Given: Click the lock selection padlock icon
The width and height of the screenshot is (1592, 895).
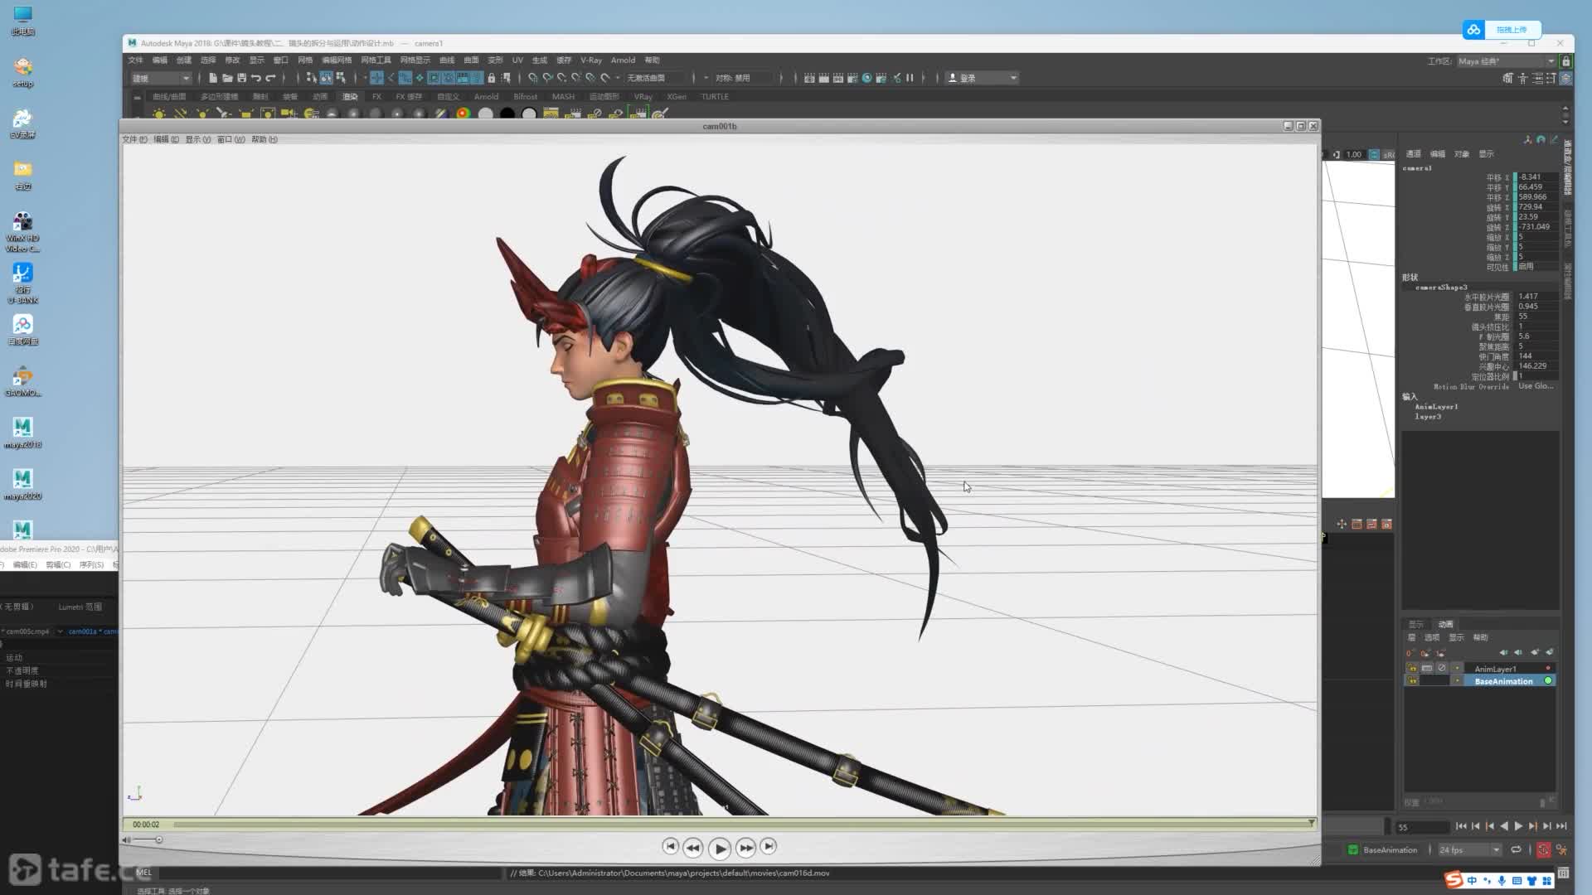Looking at the screenshot, I should tap(492, 78).
